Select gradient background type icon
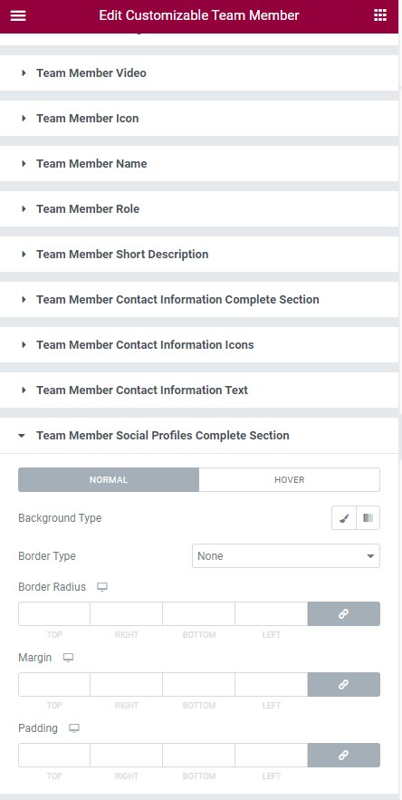Viewport: 402px width, 800px height. click(x=368, y=518)
